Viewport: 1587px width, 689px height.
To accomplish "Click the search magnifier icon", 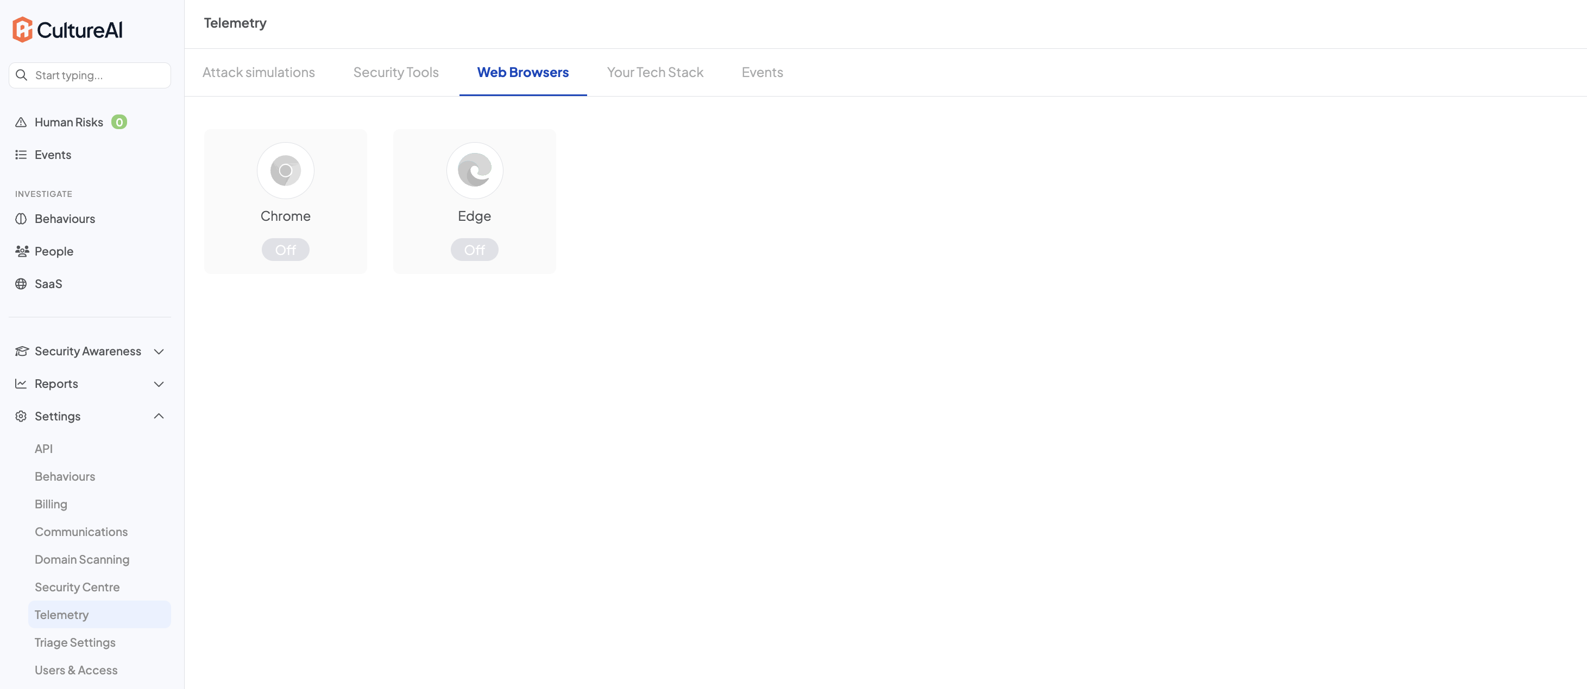I will (x=22, y=75).
